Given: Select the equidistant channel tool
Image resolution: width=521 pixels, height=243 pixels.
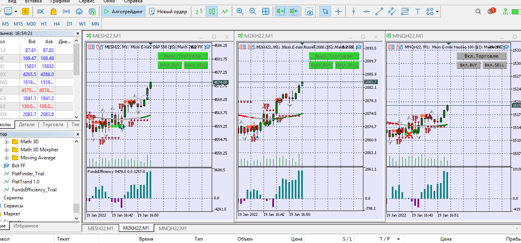Looking at the screenshot, I should tap(392, 12).
